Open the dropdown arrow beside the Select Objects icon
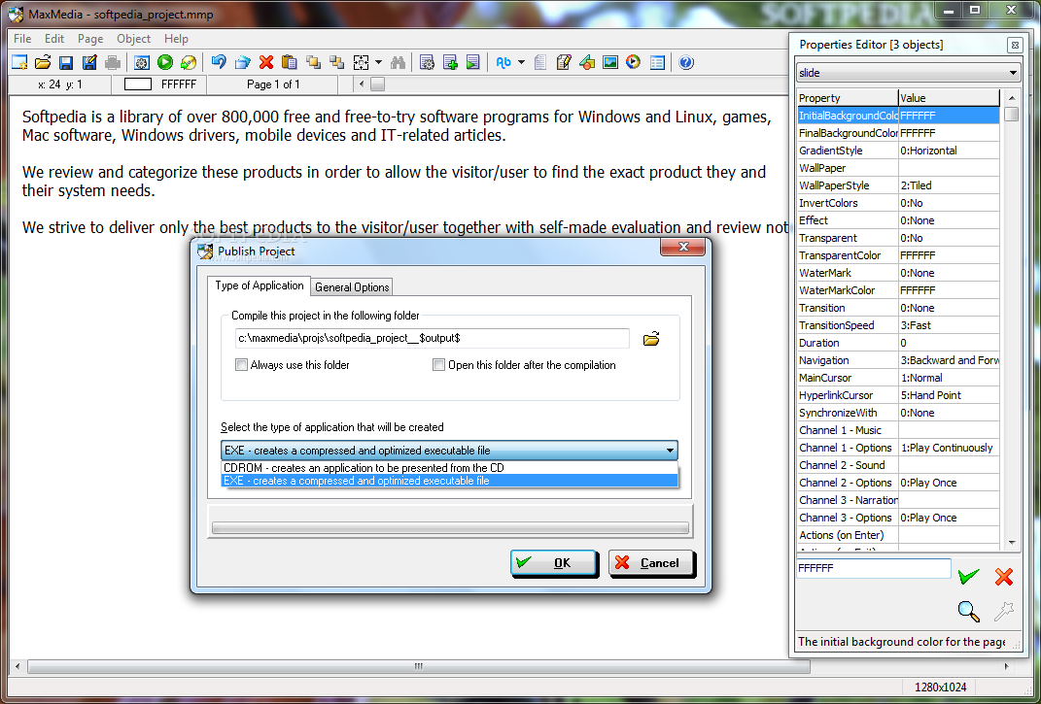This screenshot has width=1041, height=704. tap(378, 62)
